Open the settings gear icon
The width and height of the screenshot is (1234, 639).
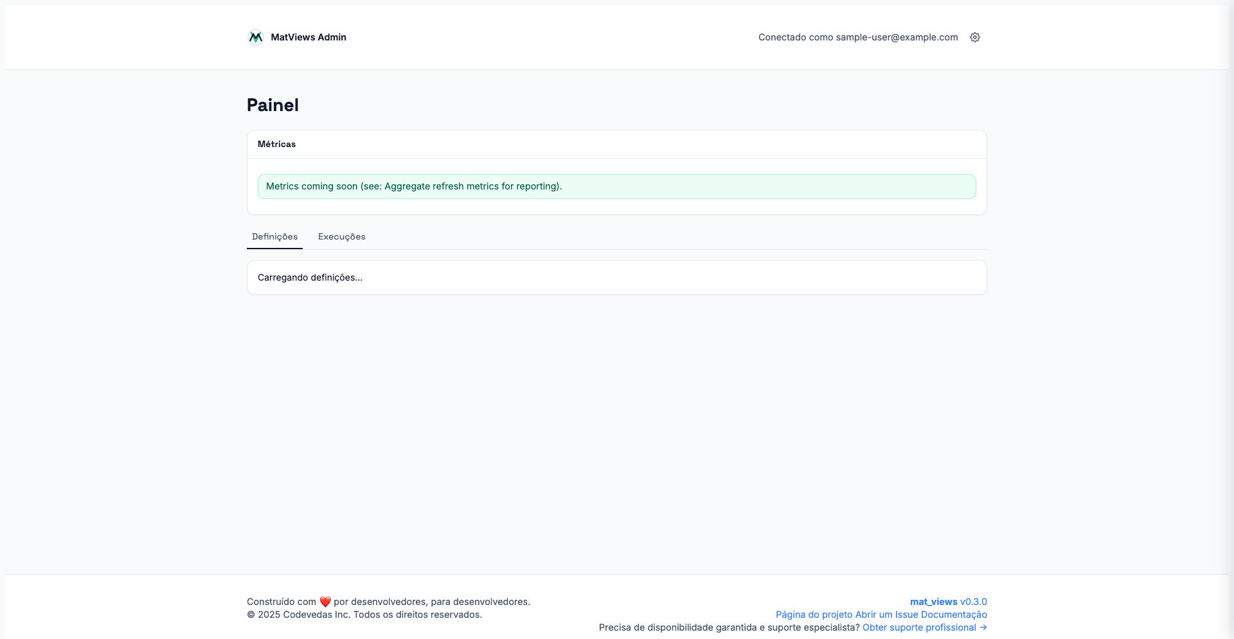pyautogui.click(x=975, y=37)
